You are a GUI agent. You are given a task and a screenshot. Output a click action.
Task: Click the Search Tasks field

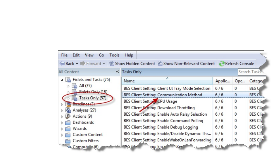tap(251, 72)
